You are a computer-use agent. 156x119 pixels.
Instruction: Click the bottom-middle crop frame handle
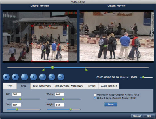50,61
